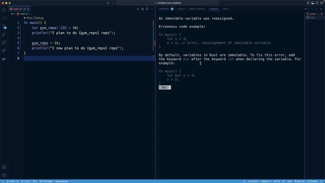Click the ports forwarded status item

(35, 181)
